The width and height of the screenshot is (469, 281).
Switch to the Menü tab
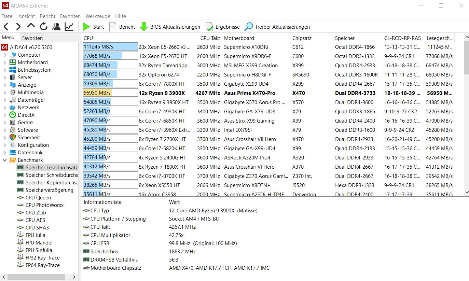(x=8, y=38)
